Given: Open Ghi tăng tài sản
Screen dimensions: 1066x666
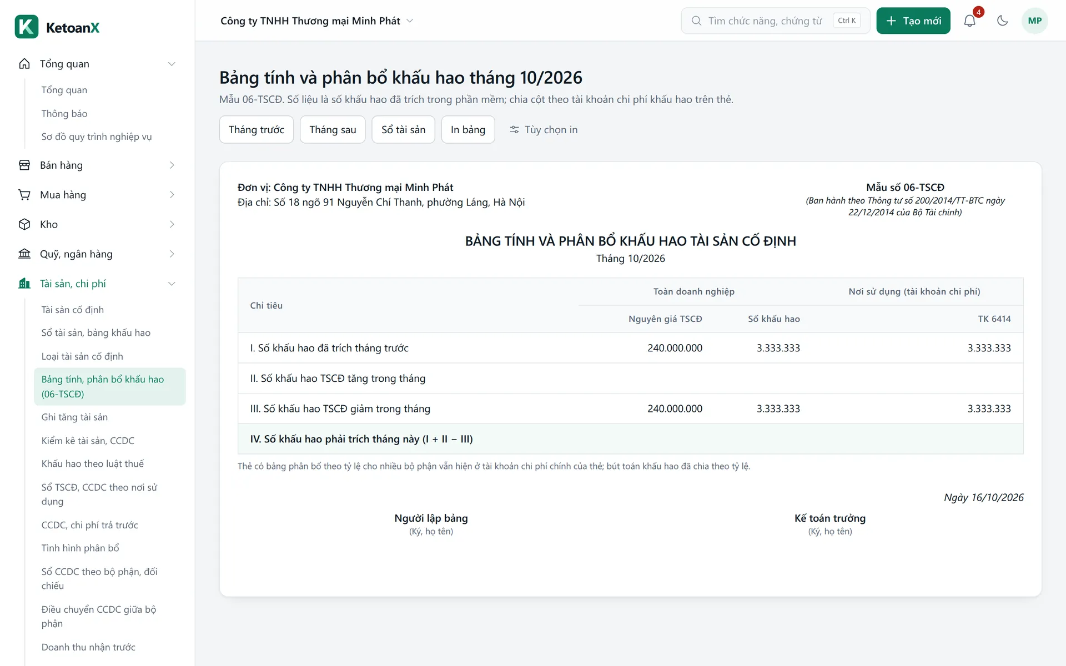Looking at the screenshot, I should tap(74, 417).
